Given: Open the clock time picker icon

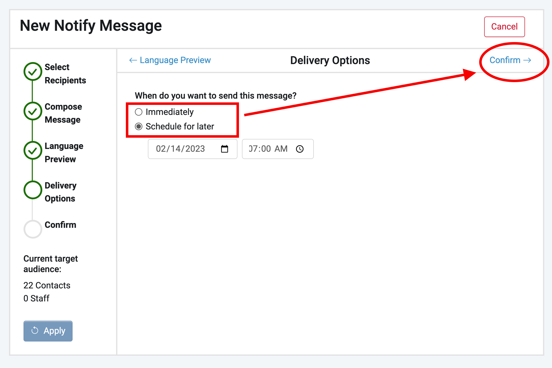Looking at the screenshot, I should [300, 149].
